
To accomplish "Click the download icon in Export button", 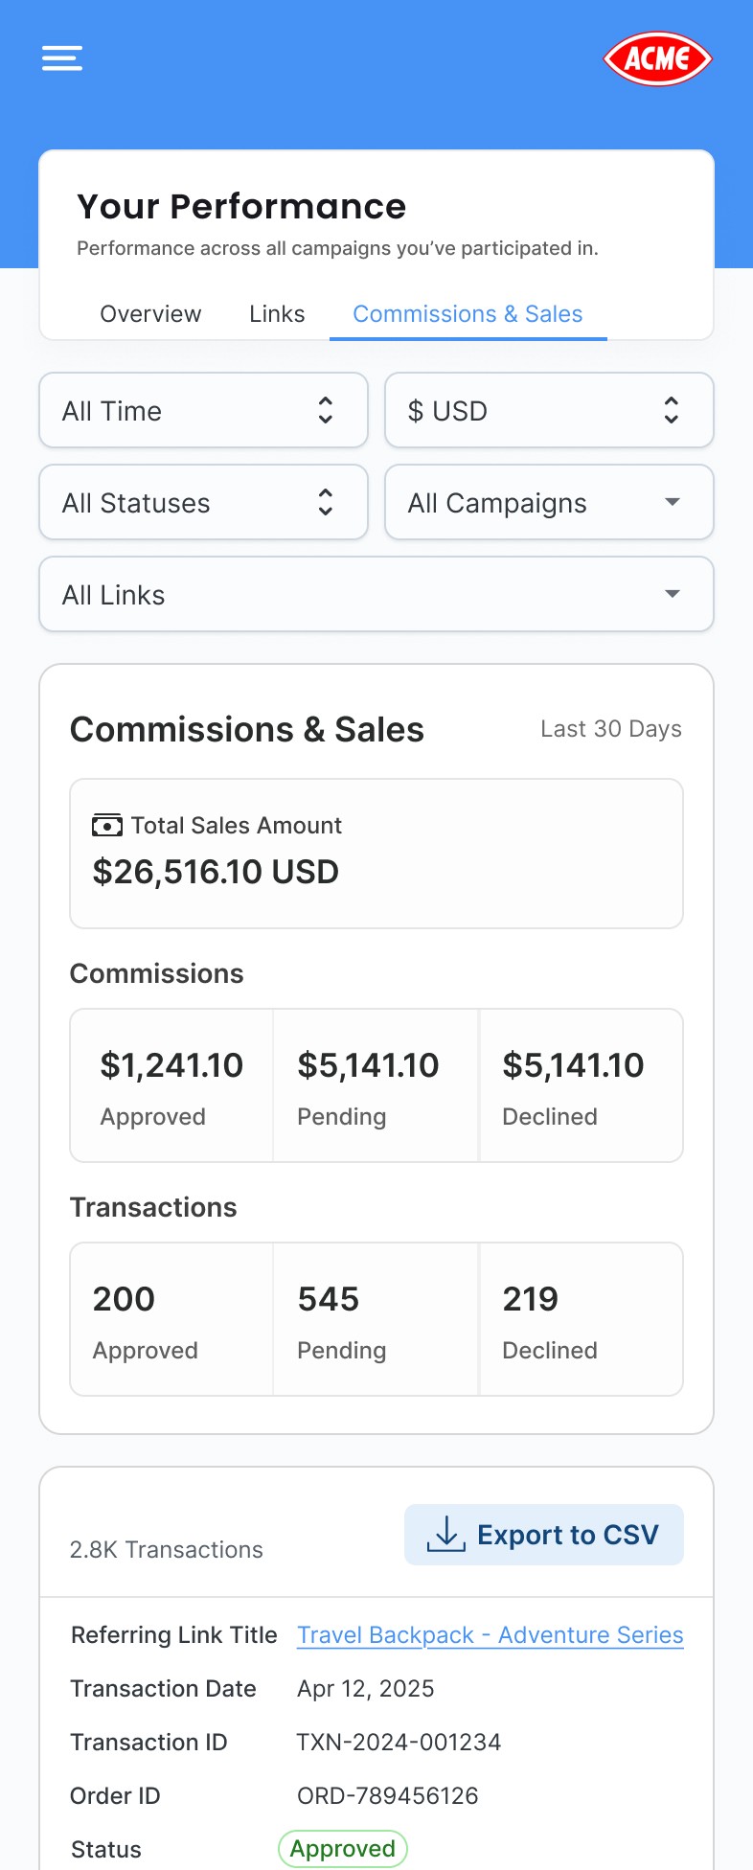I will (445, 1534).
